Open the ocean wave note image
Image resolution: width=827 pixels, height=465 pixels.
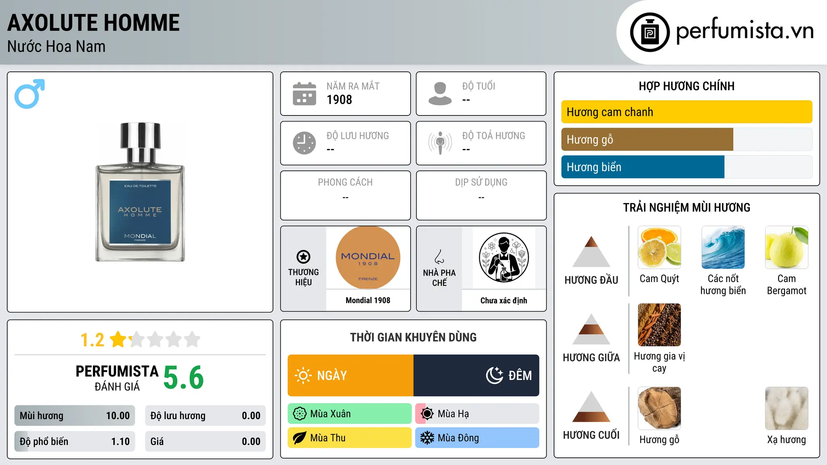(x=723, y=247)
